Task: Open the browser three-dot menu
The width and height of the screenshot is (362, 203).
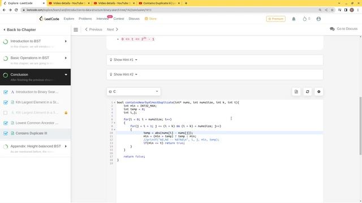Action: (x=358, y=10)
